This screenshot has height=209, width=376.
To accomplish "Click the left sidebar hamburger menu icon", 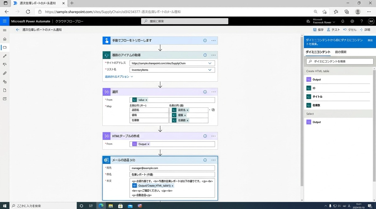I will 4,30.
